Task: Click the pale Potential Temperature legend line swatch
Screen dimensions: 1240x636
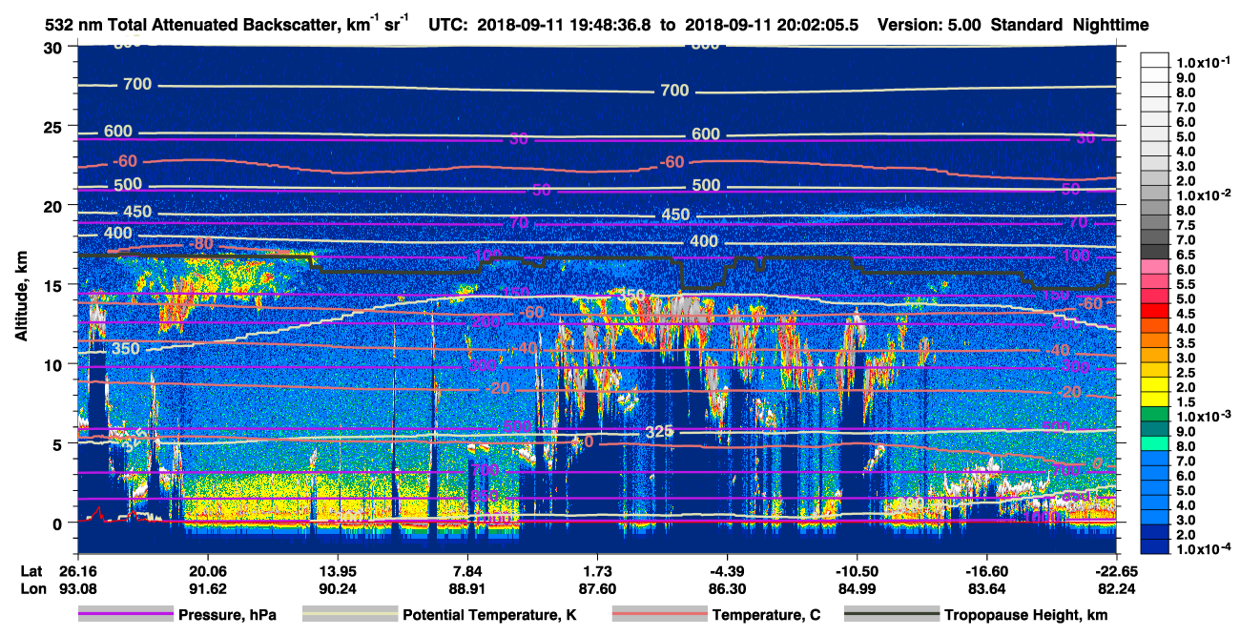Action: tap(351, 614)
